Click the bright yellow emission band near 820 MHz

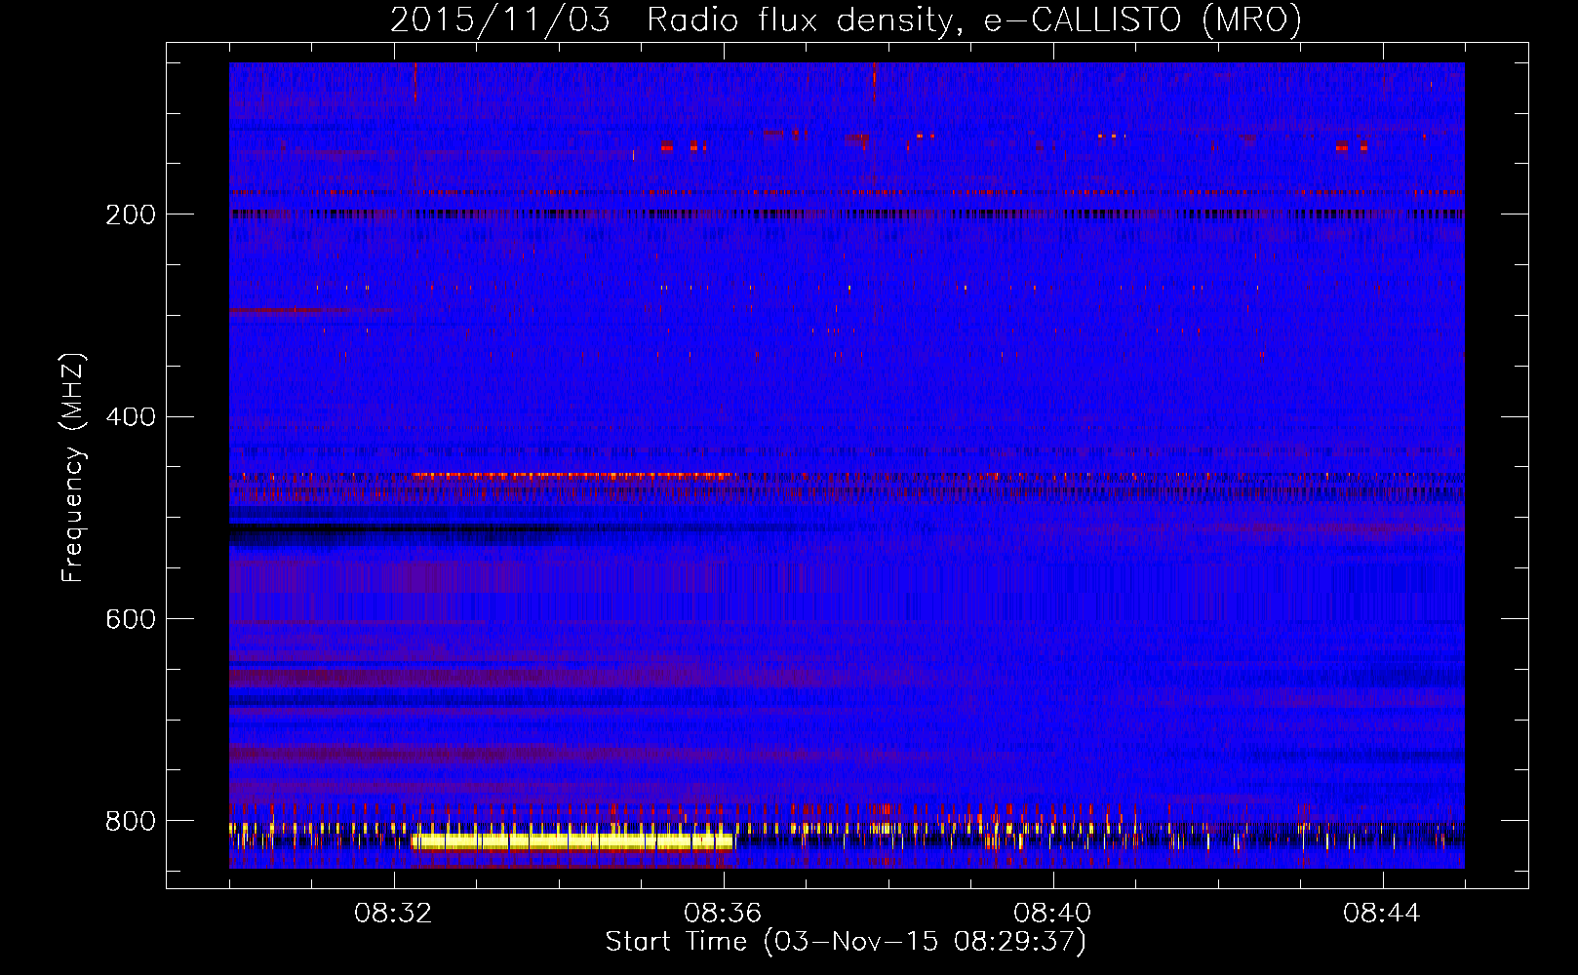click(x=573, y=841)
